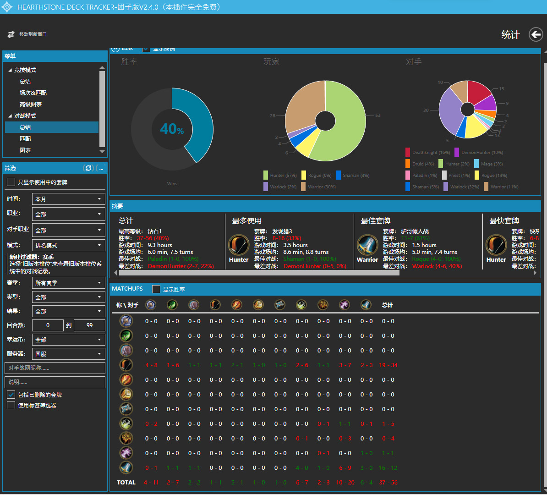Click the Hunter row icon in matchups table
547x495 pixels.
126,365
